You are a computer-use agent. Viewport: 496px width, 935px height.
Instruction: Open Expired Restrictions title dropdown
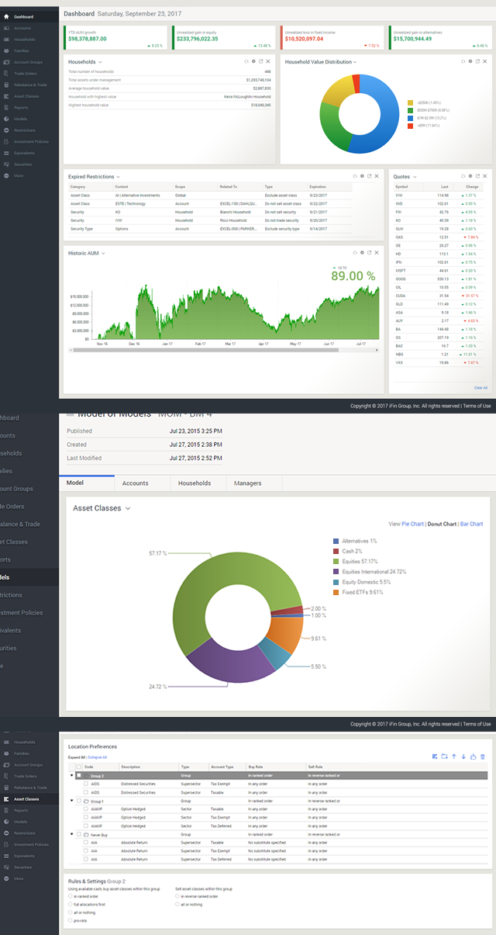(x=119, y=177)
